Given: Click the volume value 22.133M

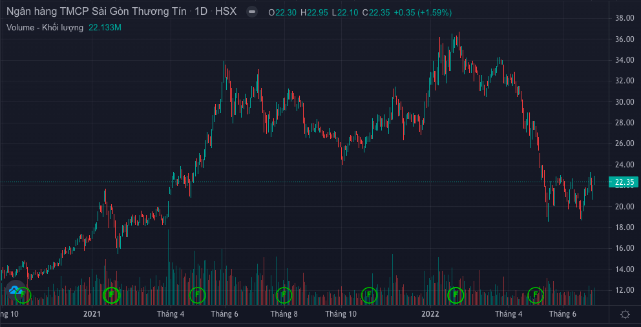Looking at the screenshot, I should [x=105, y=28].
